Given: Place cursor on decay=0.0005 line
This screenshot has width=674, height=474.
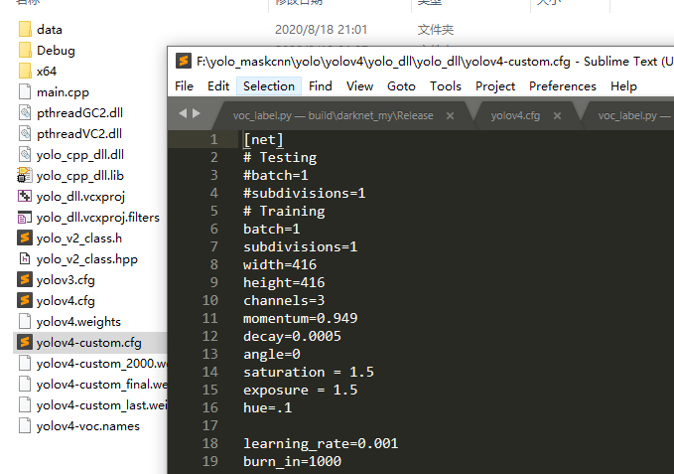Looking at the screenshot, I should point(292,336).
